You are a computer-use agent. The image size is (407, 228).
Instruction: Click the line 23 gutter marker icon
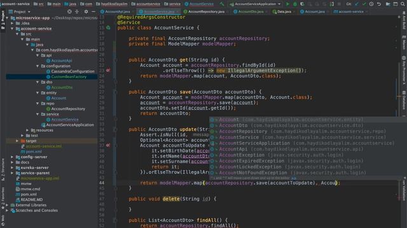[x=108, y=70]
